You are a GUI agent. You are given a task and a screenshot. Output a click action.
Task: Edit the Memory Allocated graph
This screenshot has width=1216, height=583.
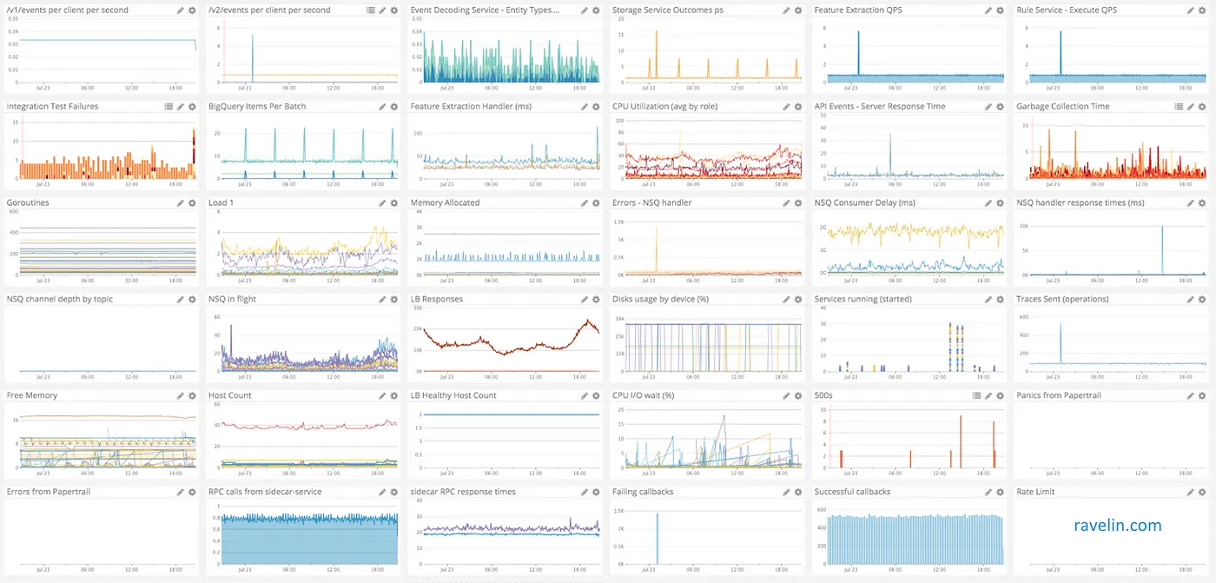click(x=584, y=202)
